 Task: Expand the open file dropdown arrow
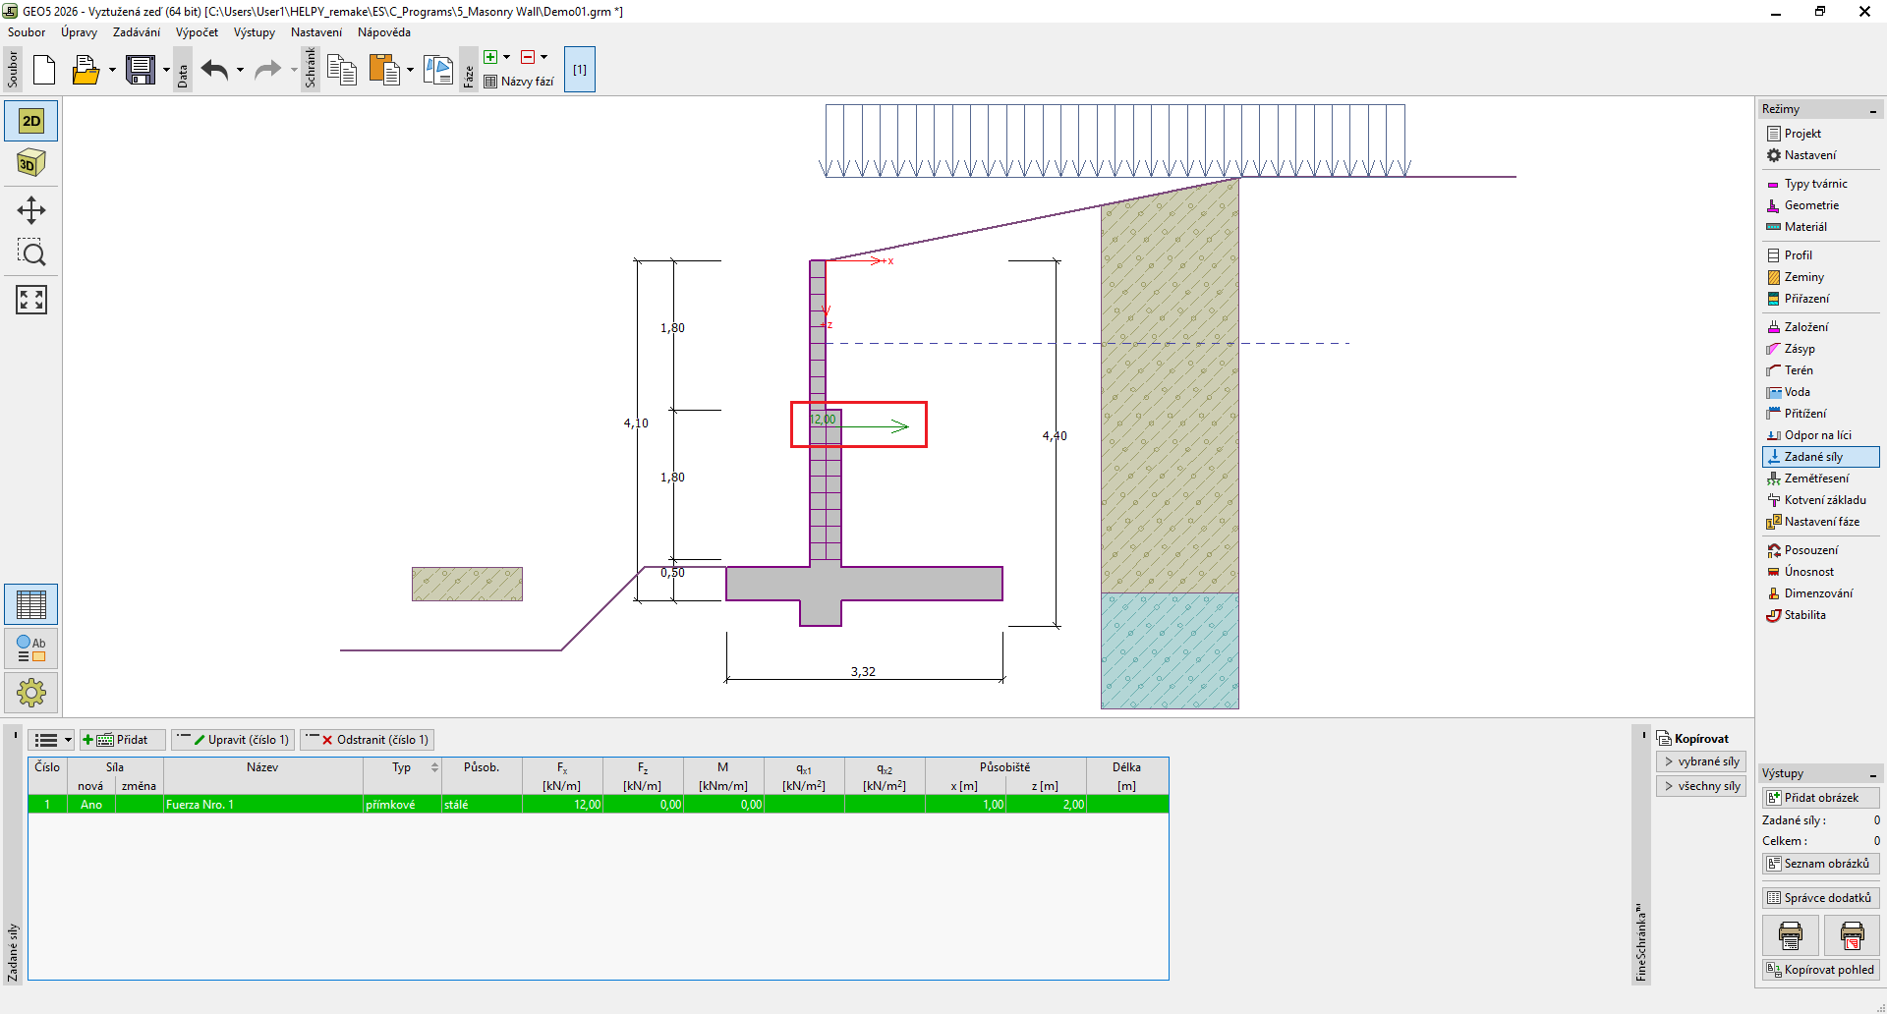click(112, 70)
